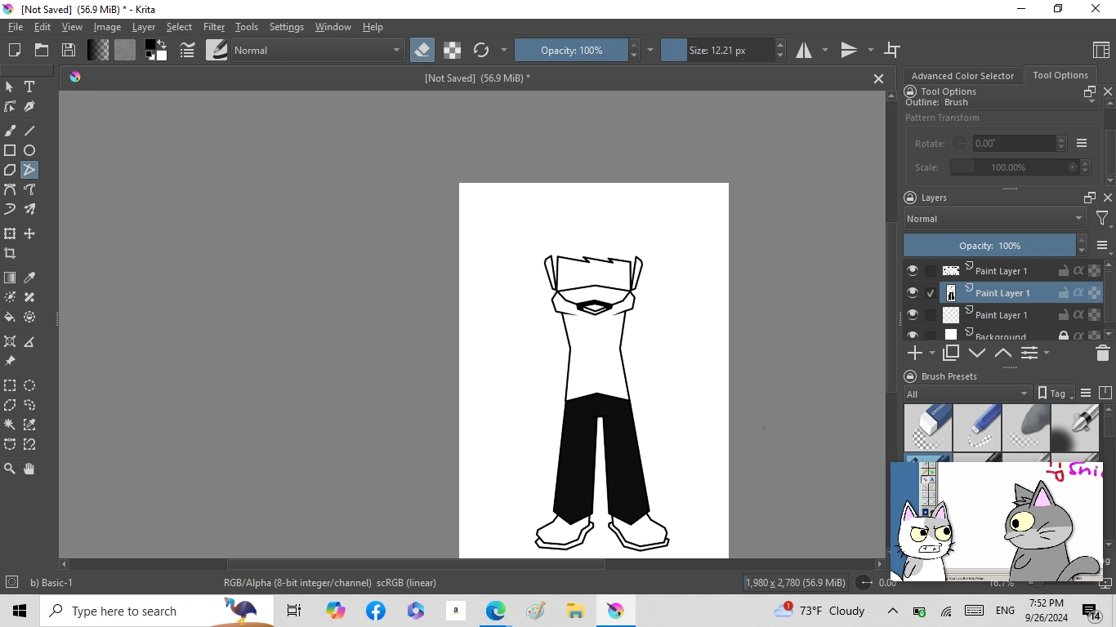The image size is (1116, 627).
Task: Toggle preserve alpha button in toolbar
Action: click(452, 51)
